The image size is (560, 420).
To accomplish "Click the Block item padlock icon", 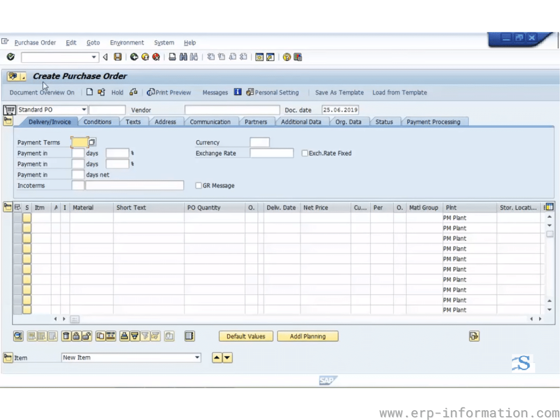I will click(77, 336).
